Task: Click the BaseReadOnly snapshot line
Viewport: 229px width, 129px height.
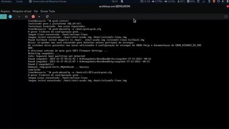Action: coord(89,62)
